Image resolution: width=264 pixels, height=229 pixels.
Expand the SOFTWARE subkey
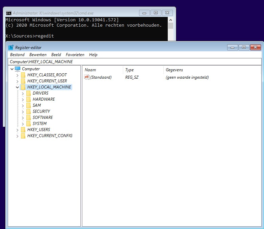tap(23, 118)
